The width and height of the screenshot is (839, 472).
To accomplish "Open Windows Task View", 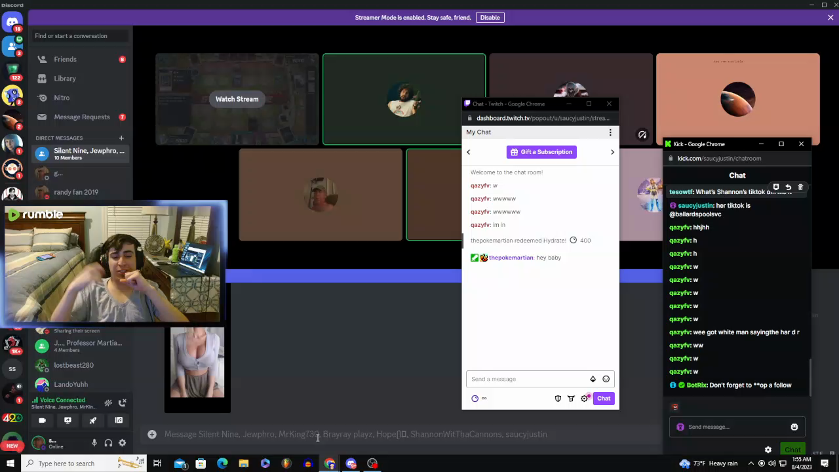I will 157,463.
